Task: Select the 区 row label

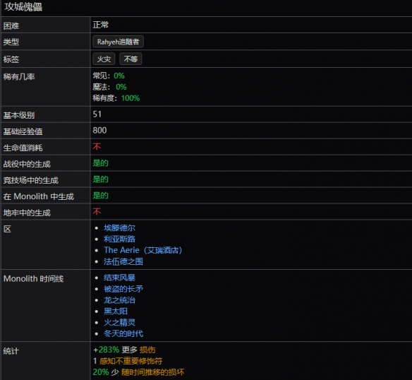Action: coord(7,230)
